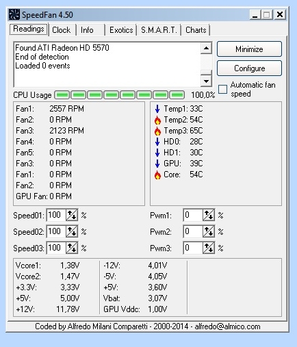
Task: Click the -5V 4,05V reading
Action: coord(135,277)
